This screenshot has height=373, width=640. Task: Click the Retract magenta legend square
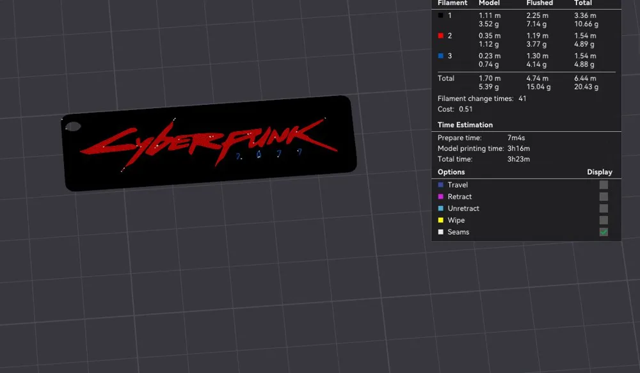pyautogui.click(x=441, y=196)
